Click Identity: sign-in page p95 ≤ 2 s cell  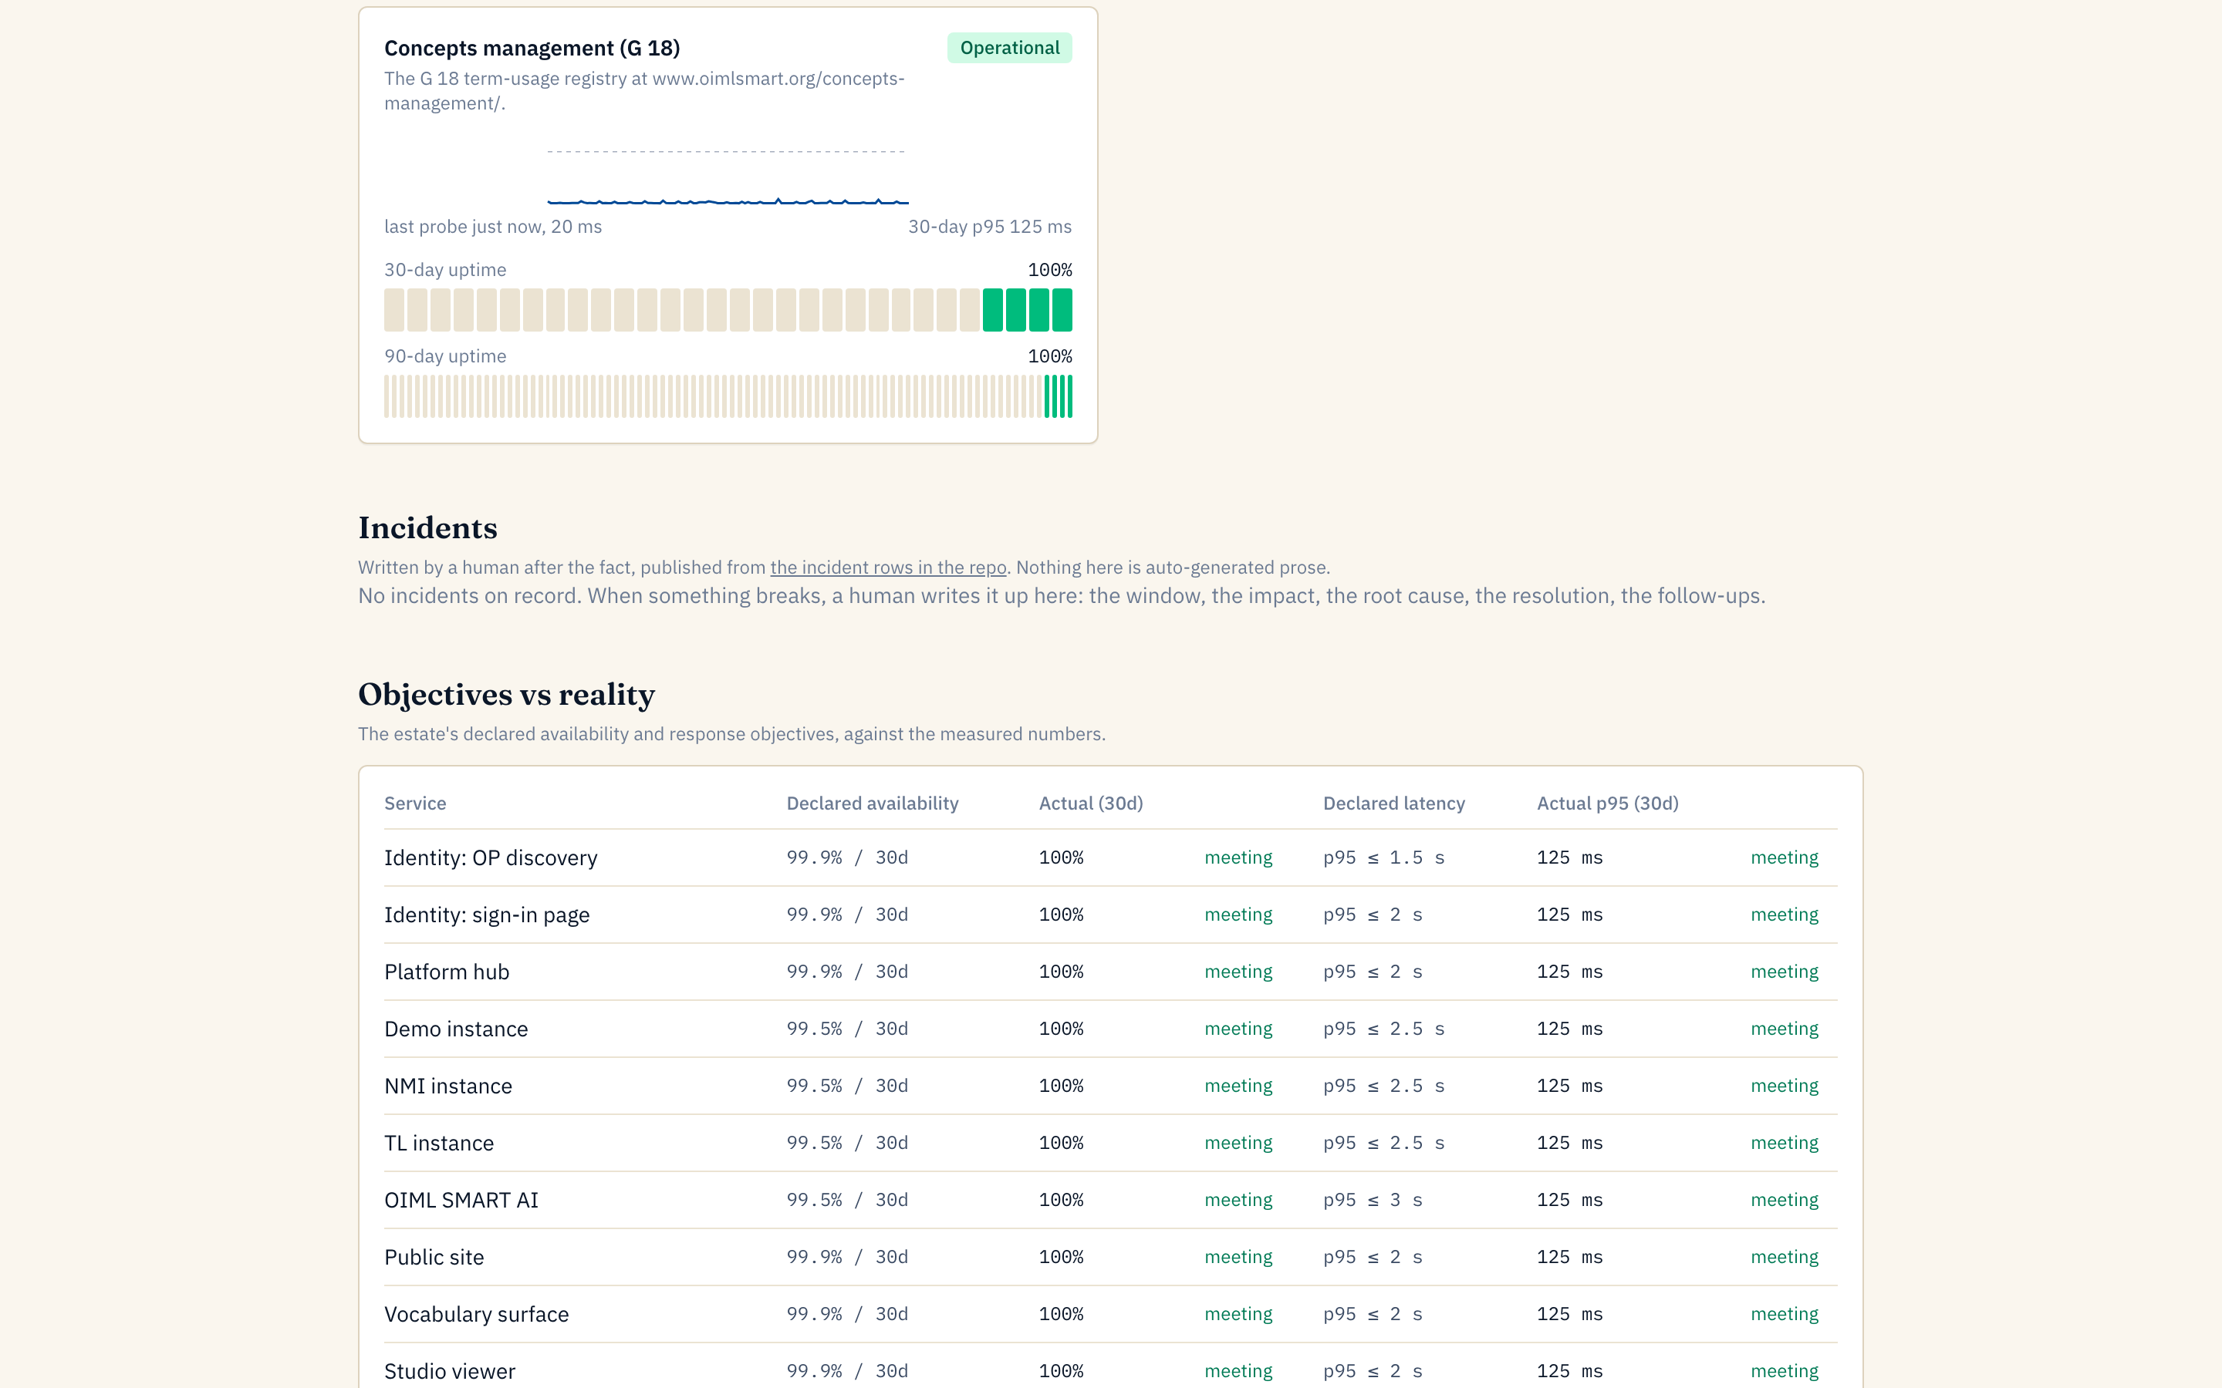pos(1373,915)
